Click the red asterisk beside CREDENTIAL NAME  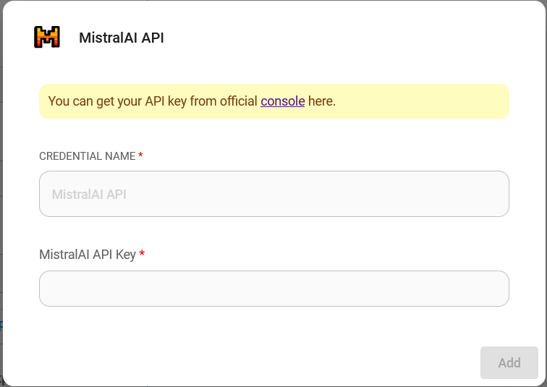(x=140, y=156)
